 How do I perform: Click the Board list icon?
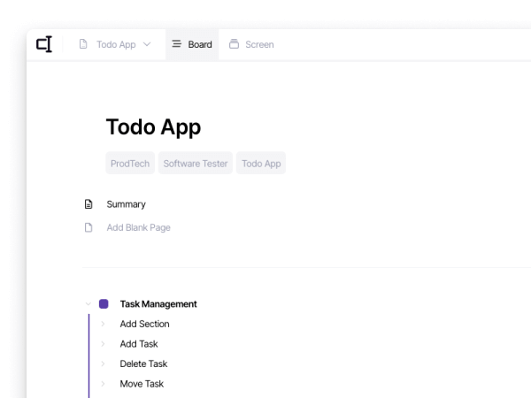(176, 44)
